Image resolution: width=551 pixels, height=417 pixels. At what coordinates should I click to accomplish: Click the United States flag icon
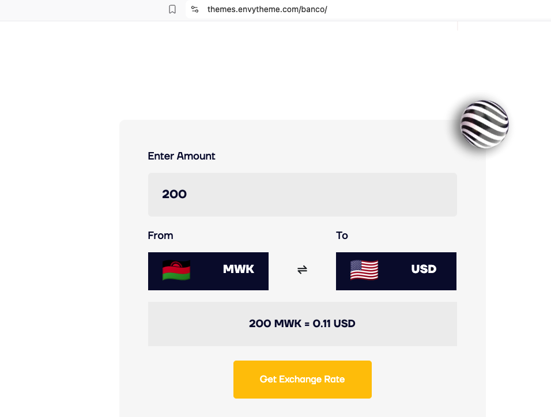click(x=364, y=270)
